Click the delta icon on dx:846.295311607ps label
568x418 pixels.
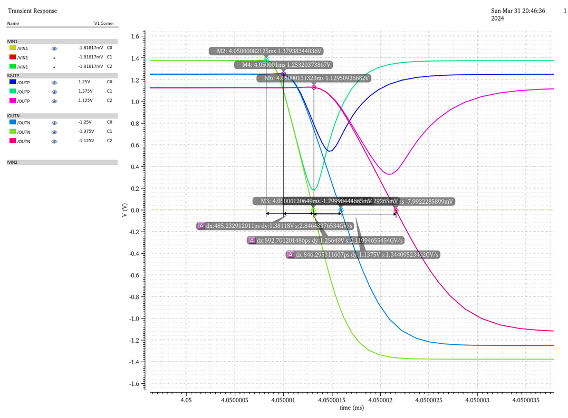(290, 254)
